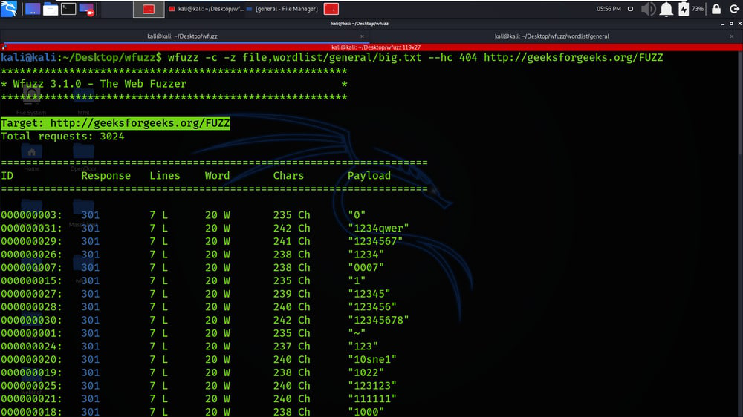743x417 pixels.
Task: Click result ID 000000015
Action: point(31,281)
